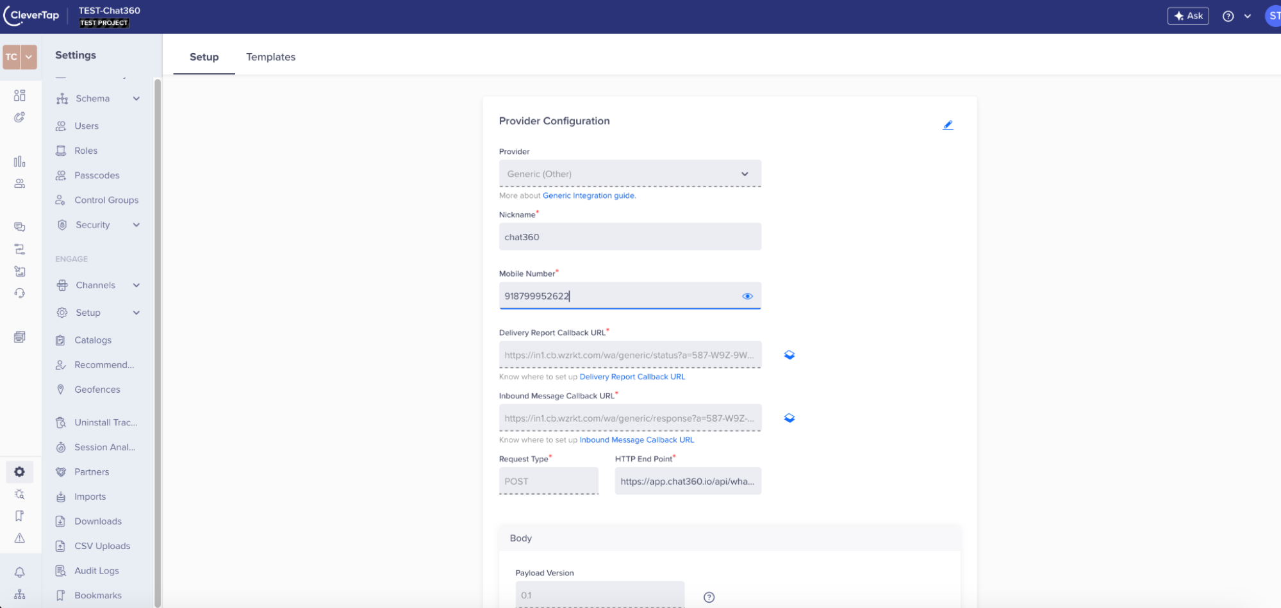Switch to the Setup tab
Screen dimensions: 1281x608
click(x=204, y=57)
